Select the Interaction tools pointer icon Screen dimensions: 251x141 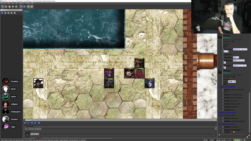coord(3,7)
